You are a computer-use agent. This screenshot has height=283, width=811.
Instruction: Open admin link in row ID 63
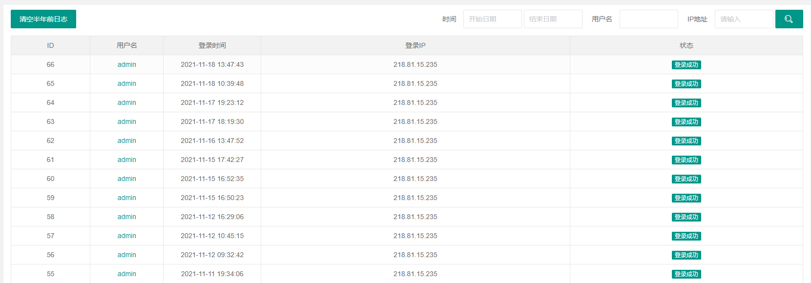127,121
